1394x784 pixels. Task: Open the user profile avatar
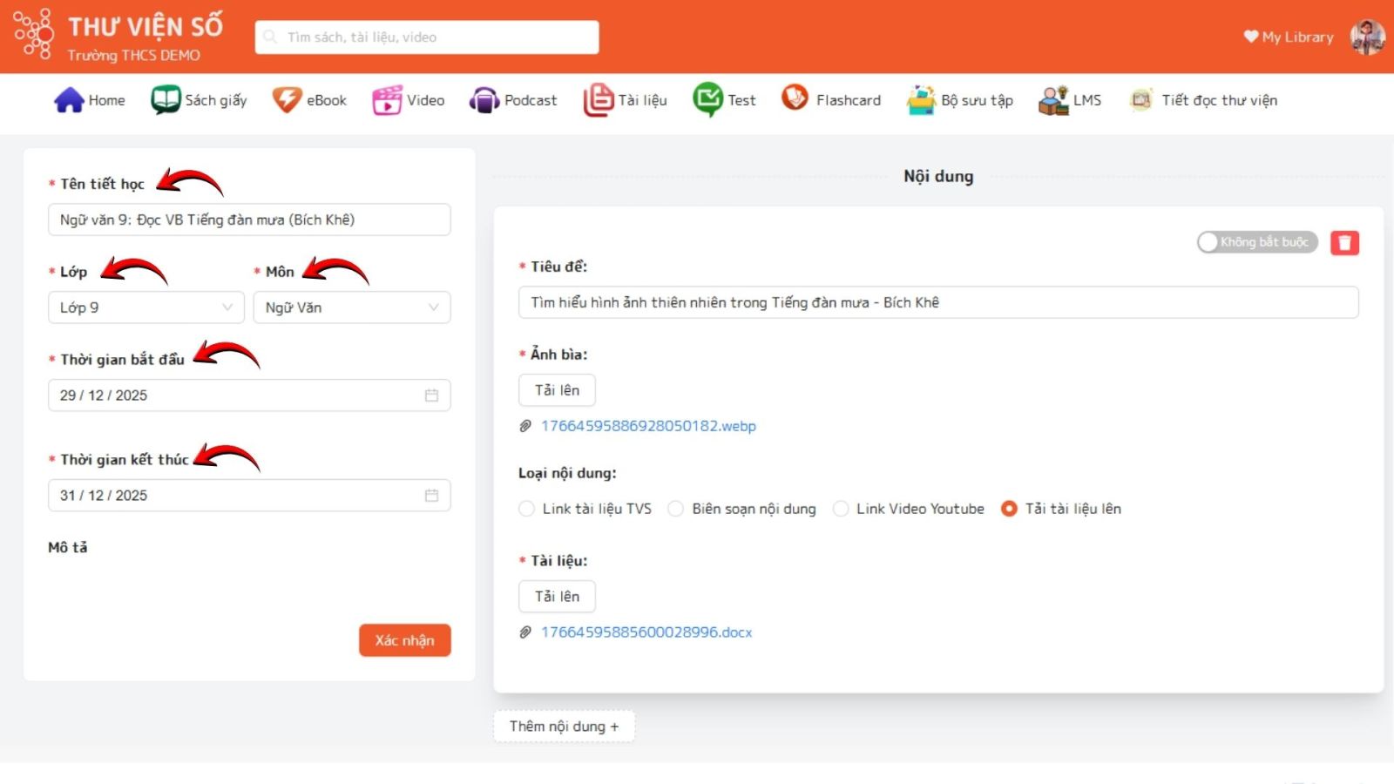tap(1367, 37)
